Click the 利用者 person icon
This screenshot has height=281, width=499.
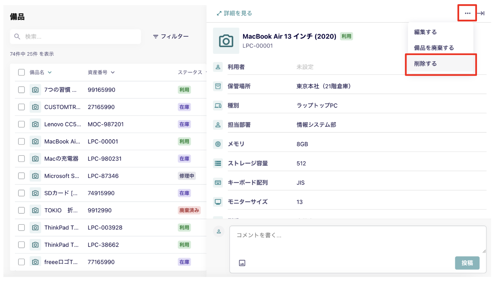(x=218, y=67)
